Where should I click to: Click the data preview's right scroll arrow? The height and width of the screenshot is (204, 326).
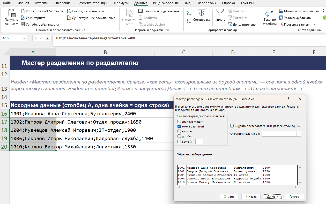point(296,187)
